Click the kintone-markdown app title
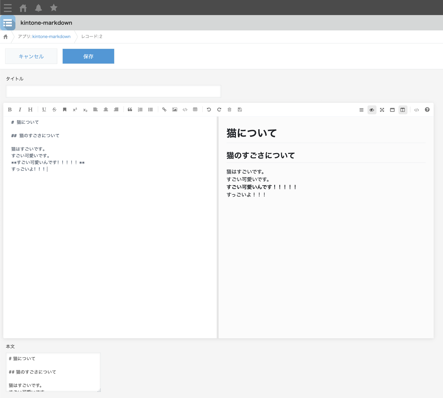 point(47,23)
